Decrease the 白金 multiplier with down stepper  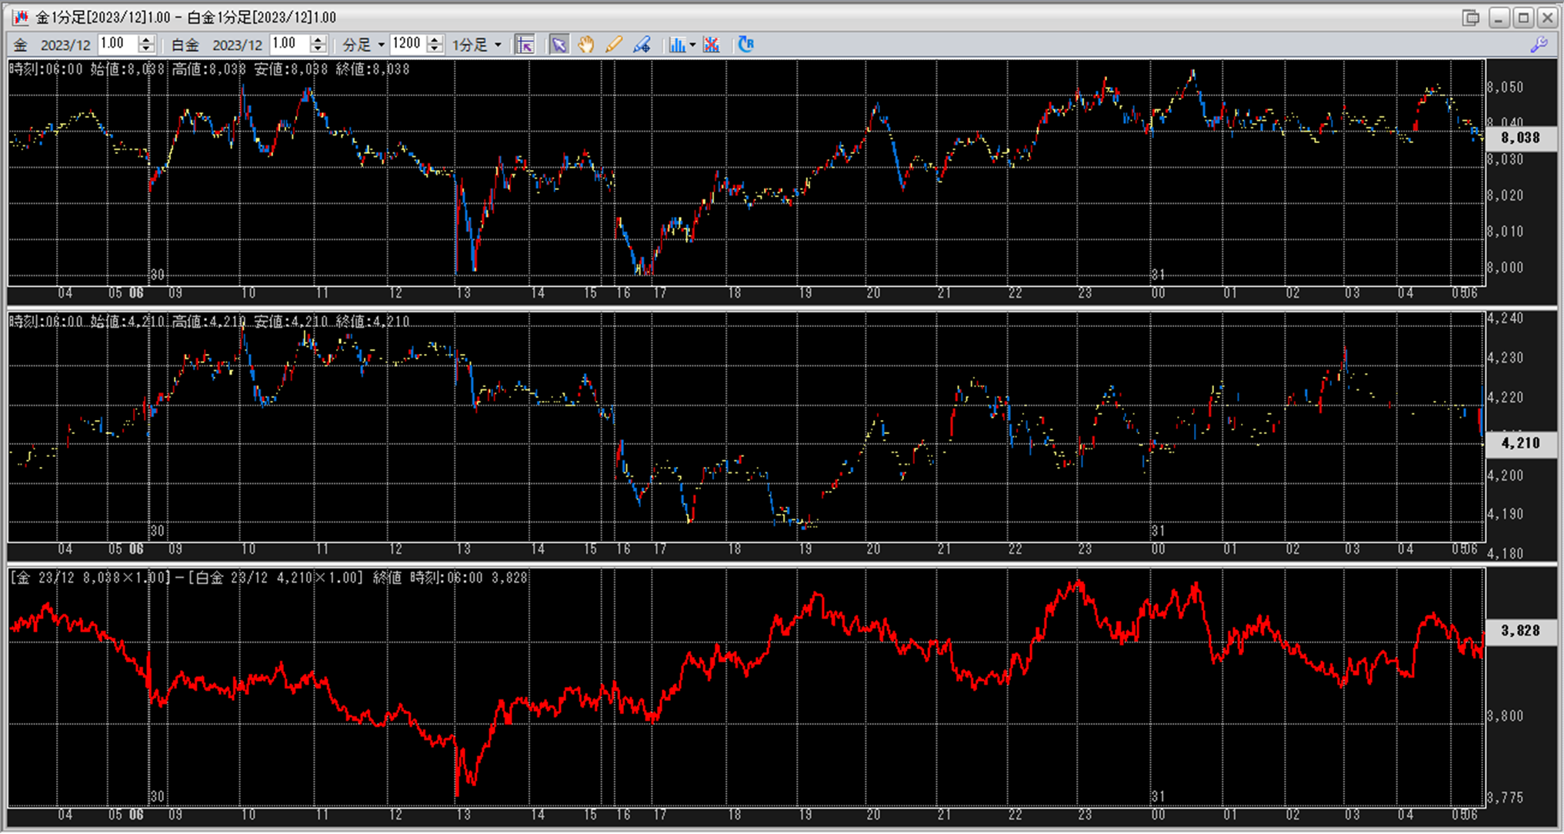[x=318, y=49]
